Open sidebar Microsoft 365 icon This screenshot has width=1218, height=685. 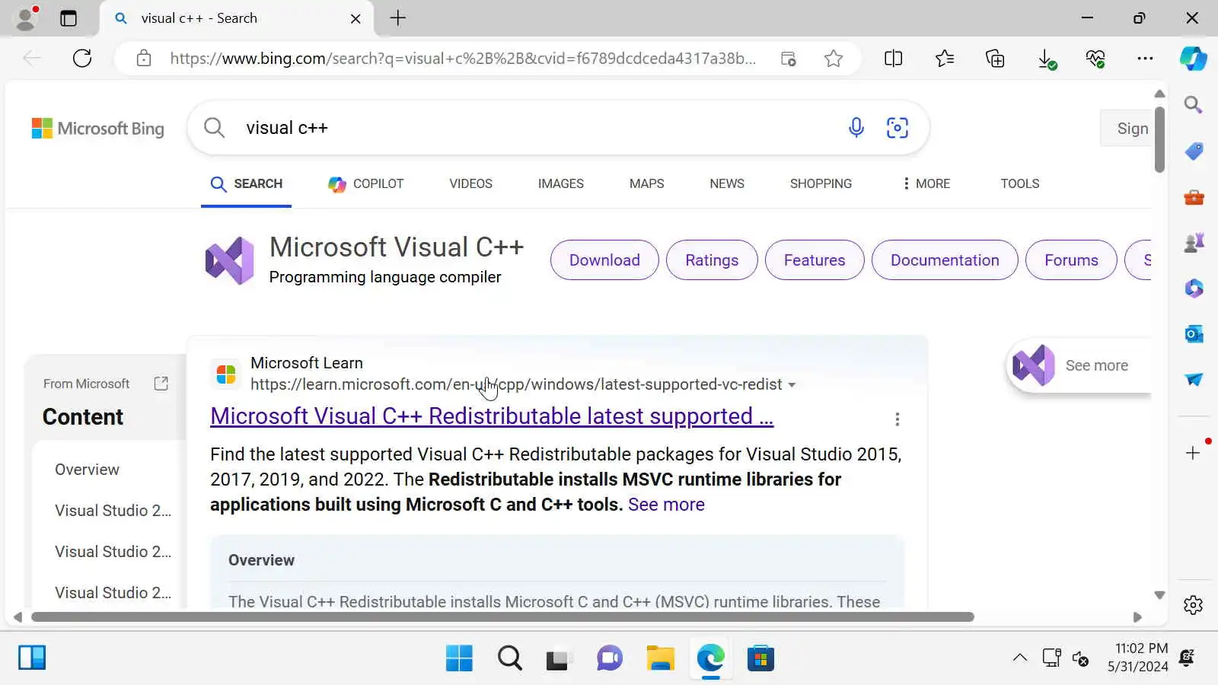[x=1194, y=288]
